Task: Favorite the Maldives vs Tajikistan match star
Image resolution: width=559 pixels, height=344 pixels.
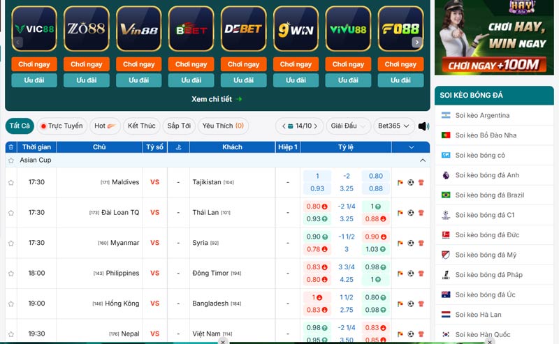Action: pyautogui.click(x=10, y=183)
